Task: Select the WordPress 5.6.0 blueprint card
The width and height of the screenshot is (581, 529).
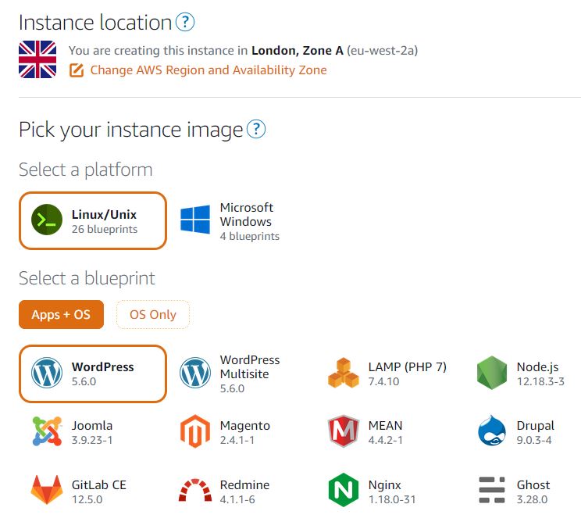Action: (x=93, y=374)
